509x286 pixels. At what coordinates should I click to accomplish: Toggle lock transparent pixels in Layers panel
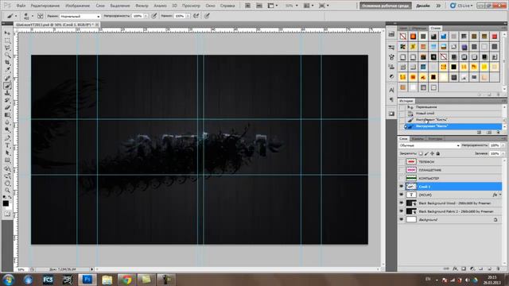point(421,153)
